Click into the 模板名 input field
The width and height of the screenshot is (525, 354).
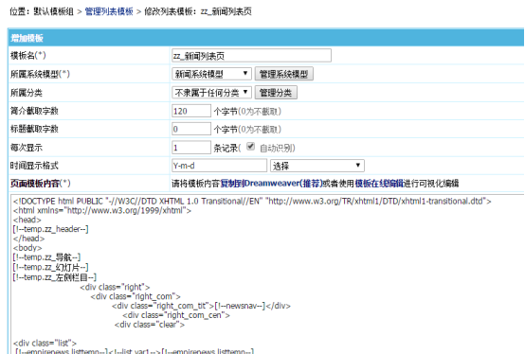pyautogui.click(x=251, y=56)
